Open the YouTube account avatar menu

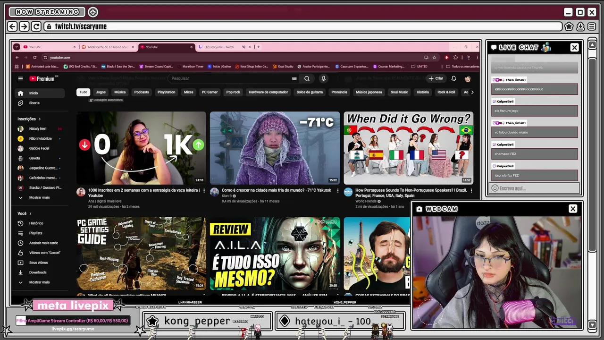(x=468, y=79)
